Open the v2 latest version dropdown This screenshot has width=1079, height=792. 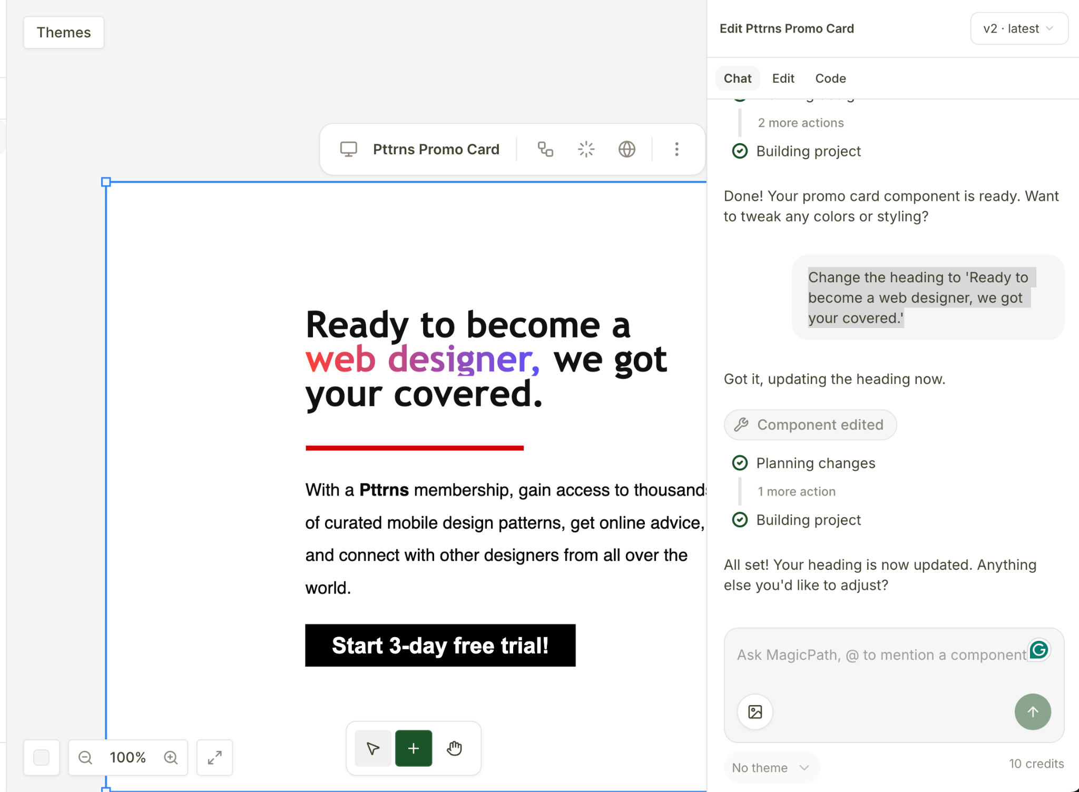[1018, 28]
